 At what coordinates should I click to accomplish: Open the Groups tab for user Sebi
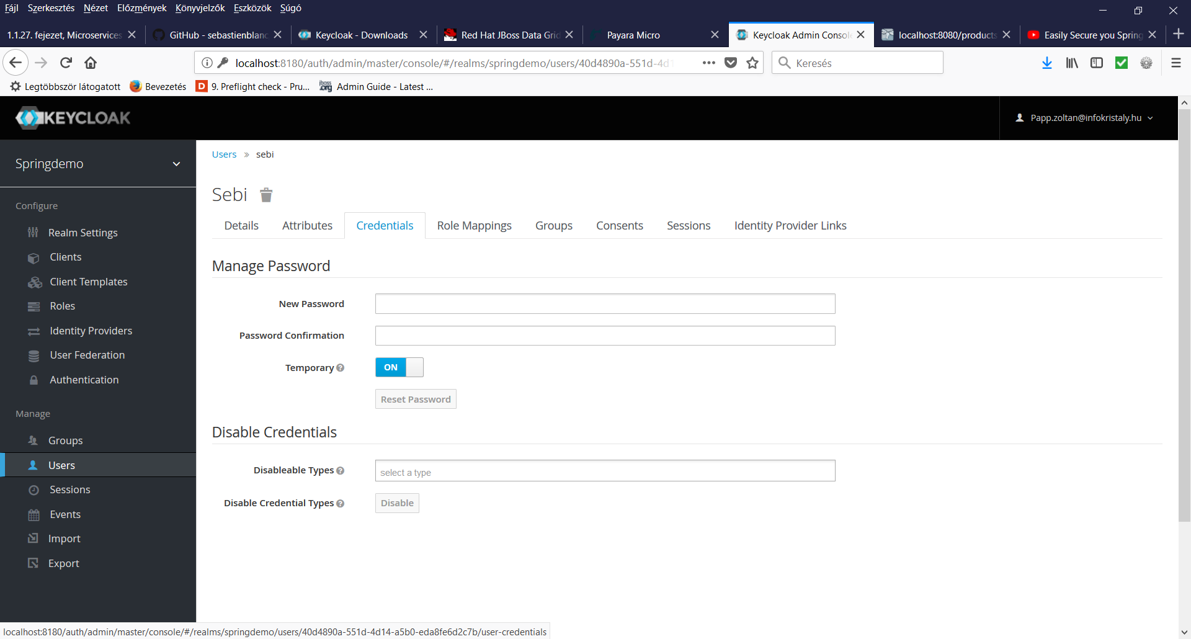click(554, 226)
